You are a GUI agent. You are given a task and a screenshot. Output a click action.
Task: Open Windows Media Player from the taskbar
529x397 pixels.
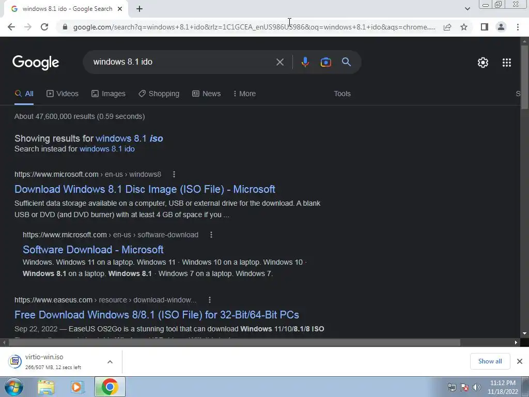(x=77, y=387)
